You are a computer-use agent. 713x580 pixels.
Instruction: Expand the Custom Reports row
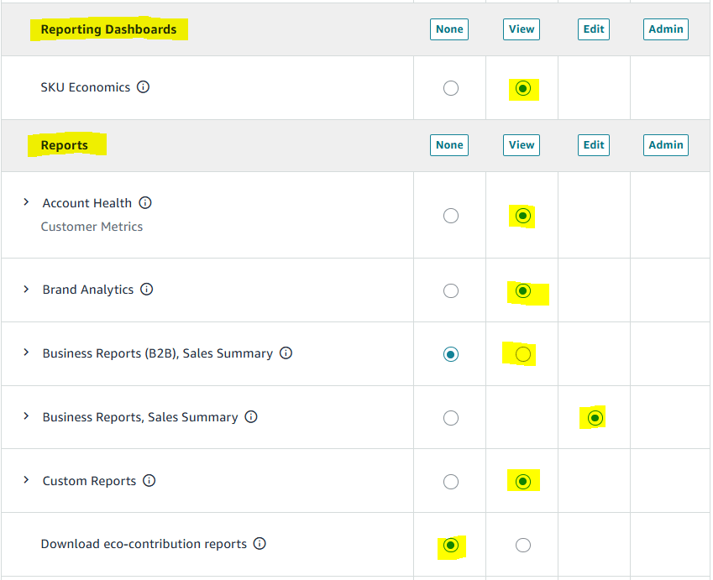click(26, 480)
